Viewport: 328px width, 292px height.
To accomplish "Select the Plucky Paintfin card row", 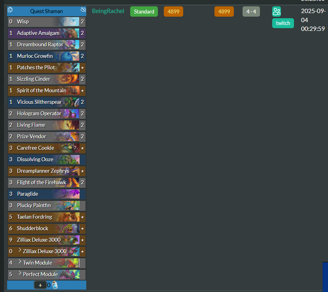I will (47, 206).
